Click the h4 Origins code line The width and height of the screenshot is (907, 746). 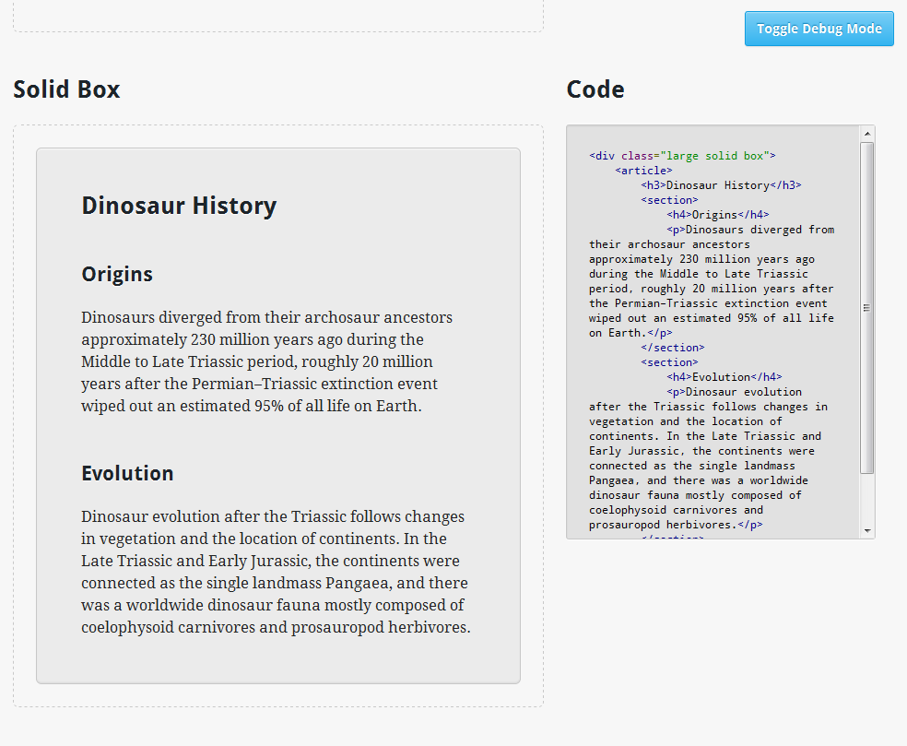pos(717,215)
